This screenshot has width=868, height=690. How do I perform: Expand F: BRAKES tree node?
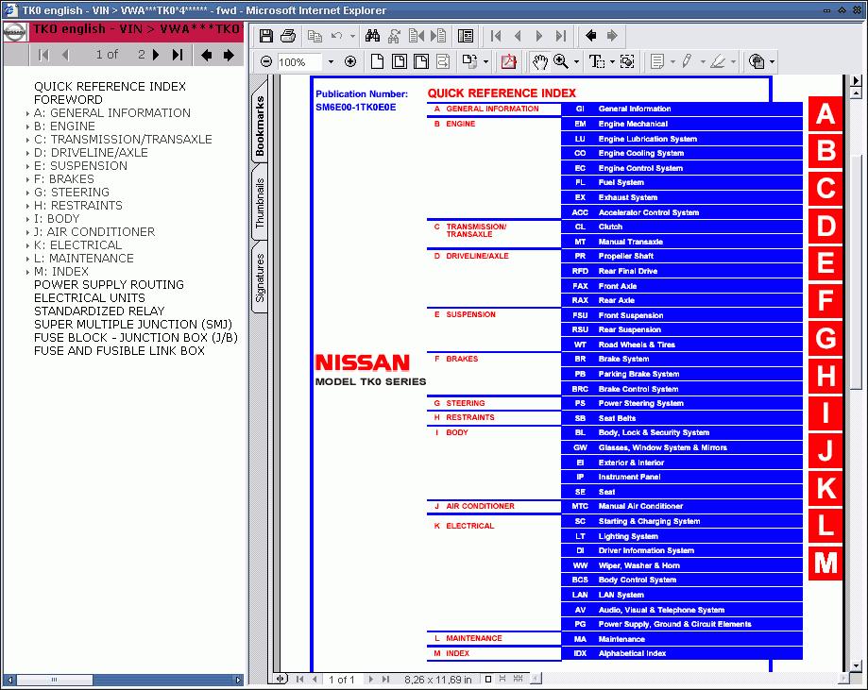[27, 180]
